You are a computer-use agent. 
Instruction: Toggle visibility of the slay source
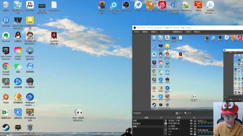tap(191, 131)
